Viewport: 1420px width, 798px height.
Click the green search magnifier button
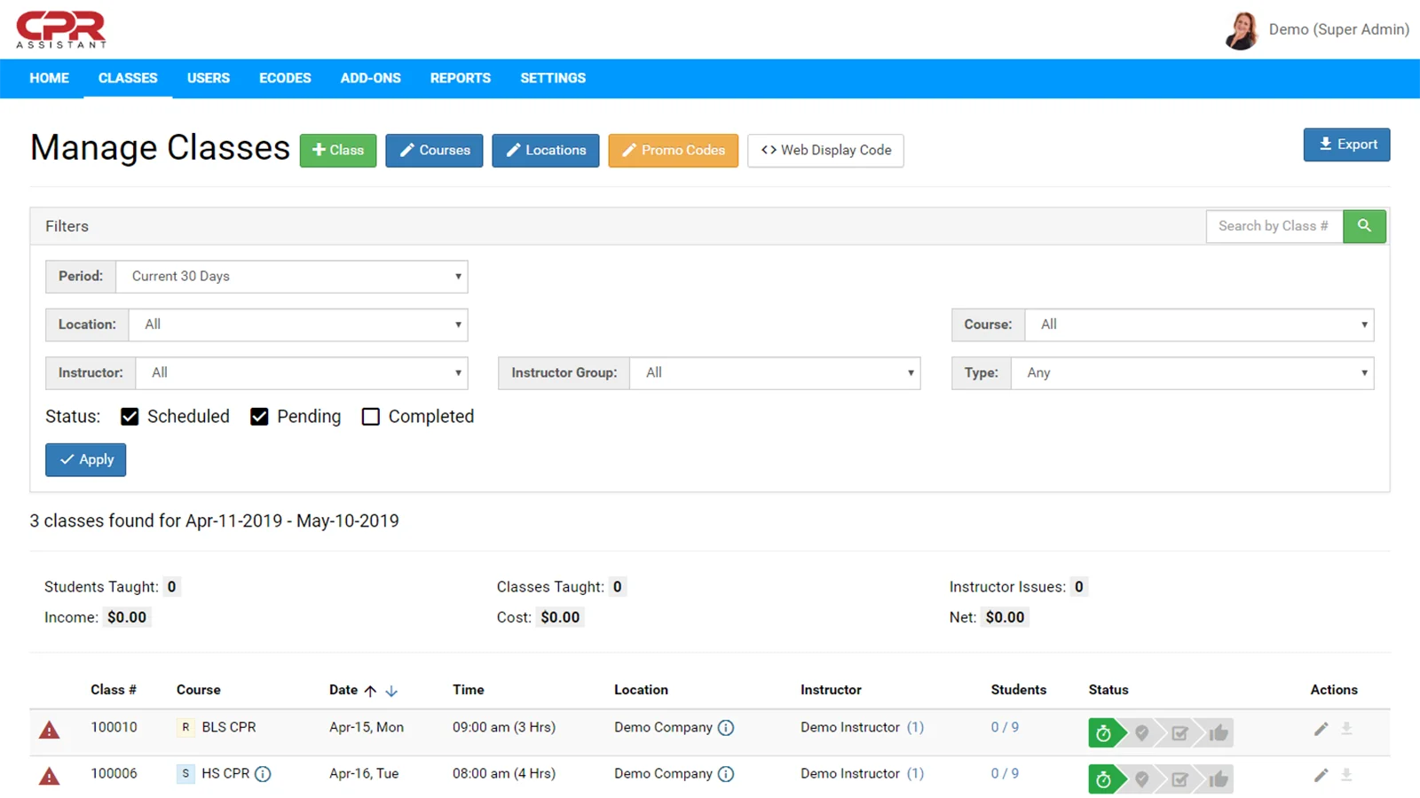(1364, 226)
